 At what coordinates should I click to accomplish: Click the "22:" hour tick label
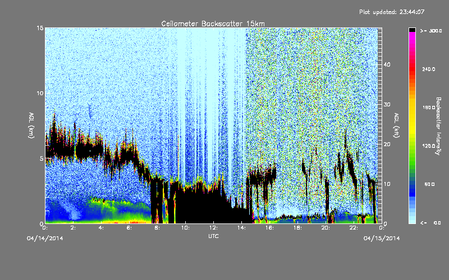[x=354, y=228]
